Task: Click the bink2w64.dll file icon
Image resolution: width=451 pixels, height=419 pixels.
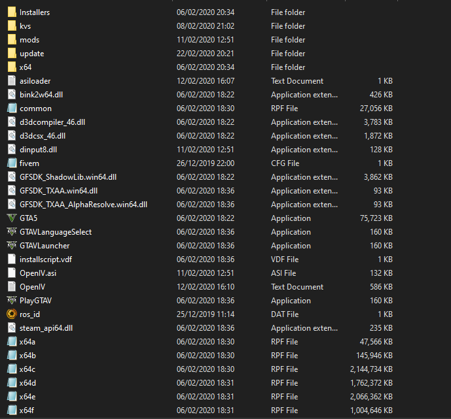Action: click(x=11, y=95)
